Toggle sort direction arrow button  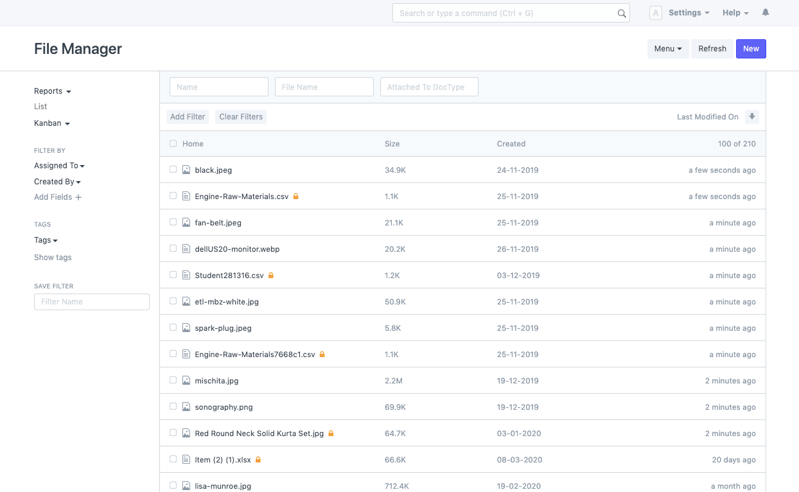click(752, 117)
